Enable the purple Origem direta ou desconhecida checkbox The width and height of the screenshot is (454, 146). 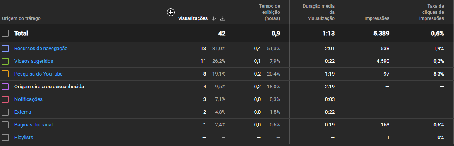tap(5, 86)
